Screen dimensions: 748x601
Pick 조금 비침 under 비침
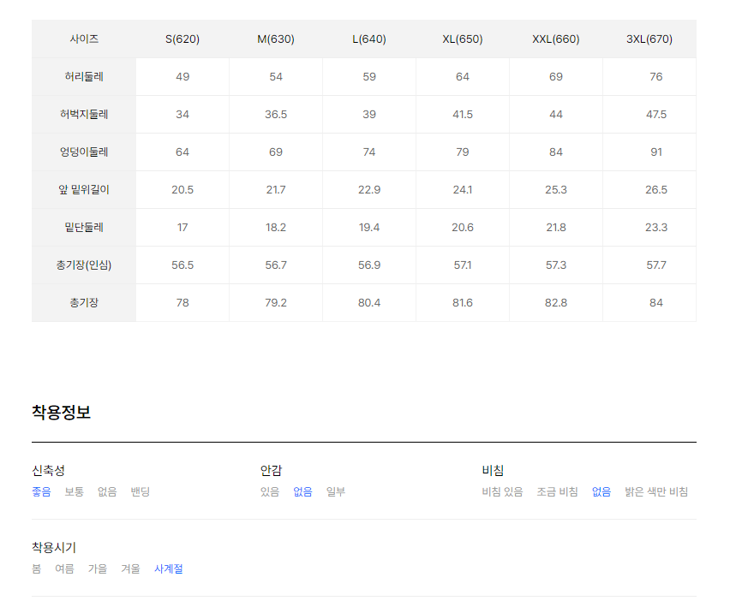(x=557, y=491)
